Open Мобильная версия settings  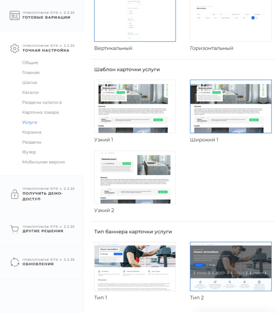[x=43, y=162]
